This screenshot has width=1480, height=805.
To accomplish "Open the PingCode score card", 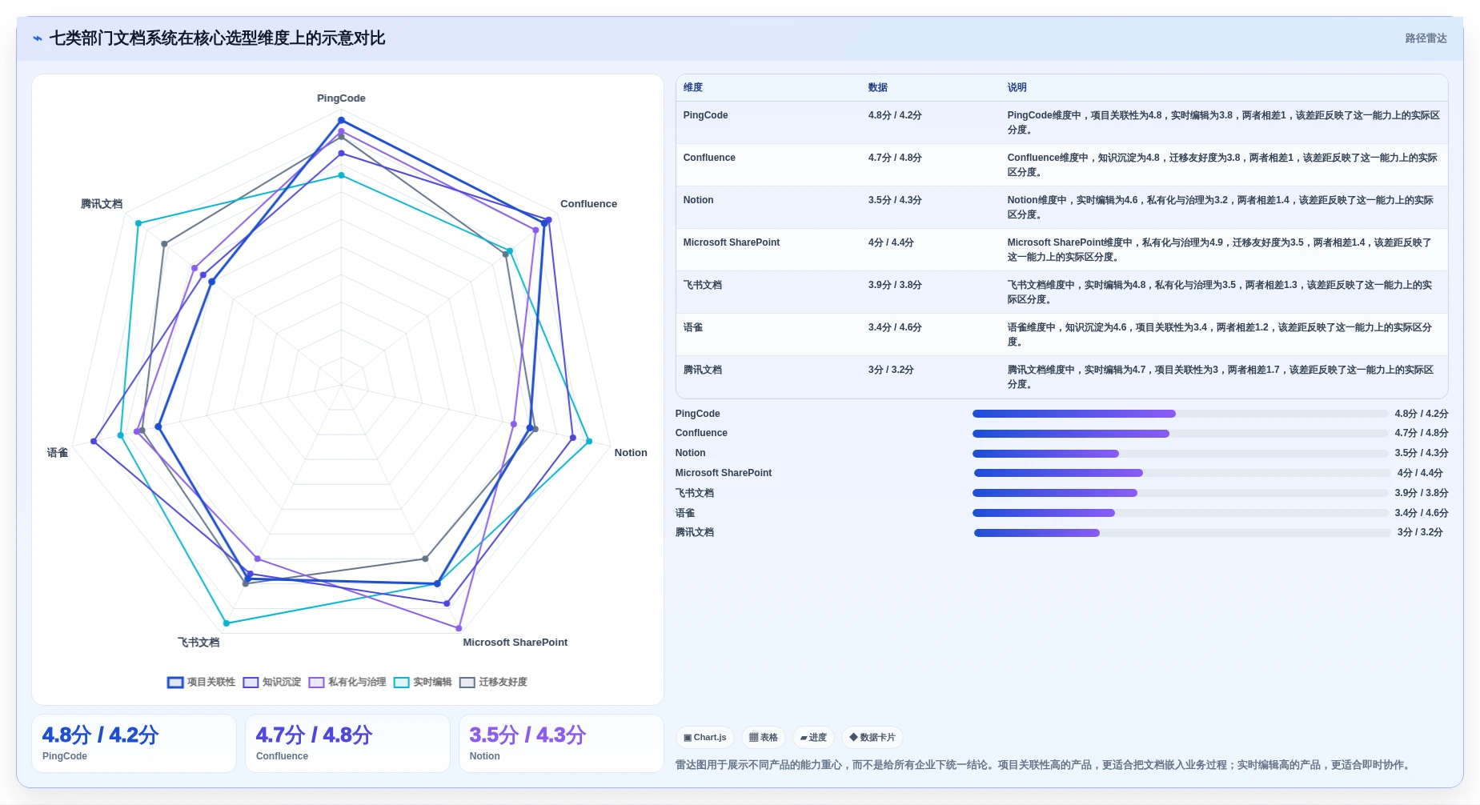I will [134, 743].
